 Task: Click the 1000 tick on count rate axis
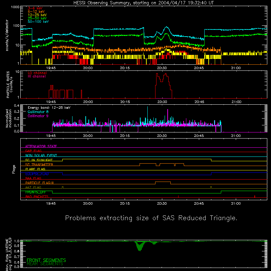tap(15, 7)
